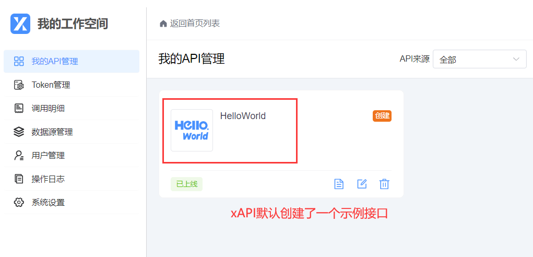Click the HelloWorld API name text
The image size is (533, 257).
tap(243, 116)
